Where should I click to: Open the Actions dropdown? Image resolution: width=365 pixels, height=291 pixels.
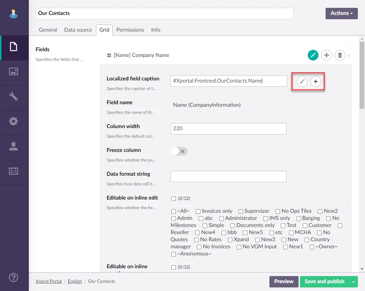tap(341, 14)
